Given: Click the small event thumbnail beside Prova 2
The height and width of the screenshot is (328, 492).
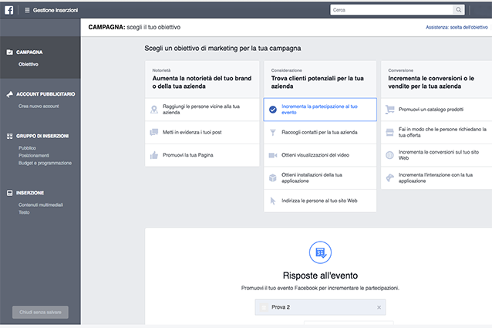Looking at the screenshot, I should coord(264,307).
